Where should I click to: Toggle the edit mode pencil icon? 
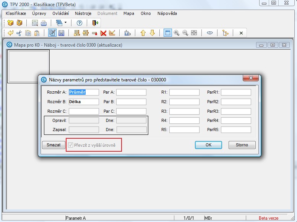52,33
